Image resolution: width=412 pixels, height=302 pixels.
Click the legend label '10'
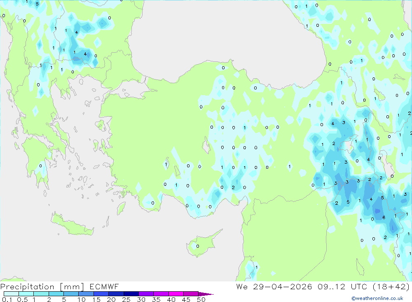[82, 300]
